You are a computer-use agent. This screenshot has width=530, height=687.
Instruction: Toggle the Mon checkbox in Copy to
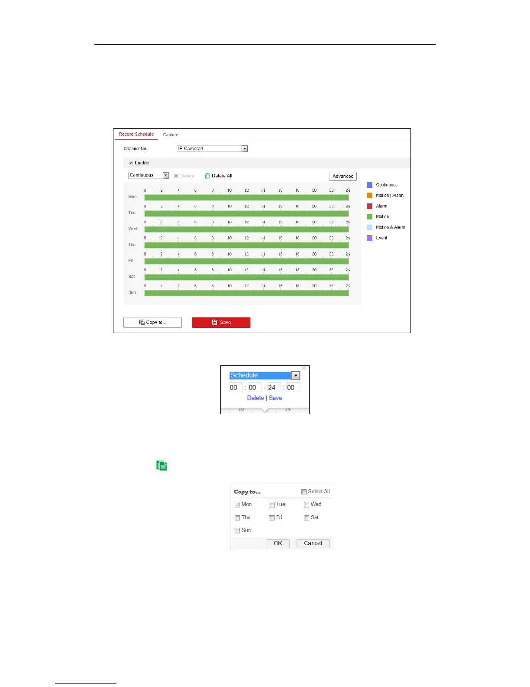pyautogui.click(x=237, y=505)
